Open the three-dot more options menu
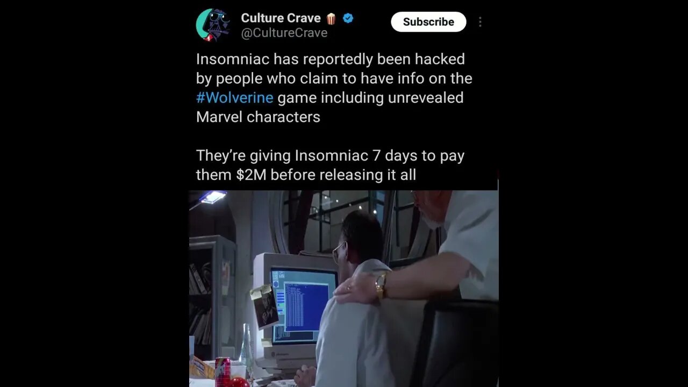Viewport: 688px width, 387px height. pyautogui.click(x=480, y=22)
